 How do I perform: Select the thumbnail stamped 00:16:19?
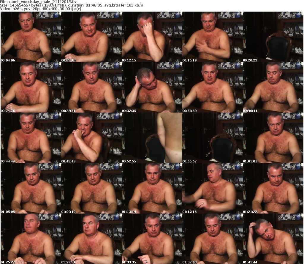coord(213,37)
